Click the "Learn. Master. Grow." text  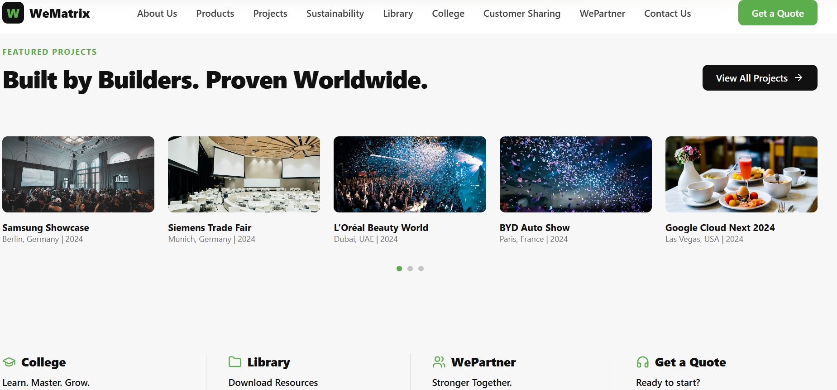(x=46, y=383)
